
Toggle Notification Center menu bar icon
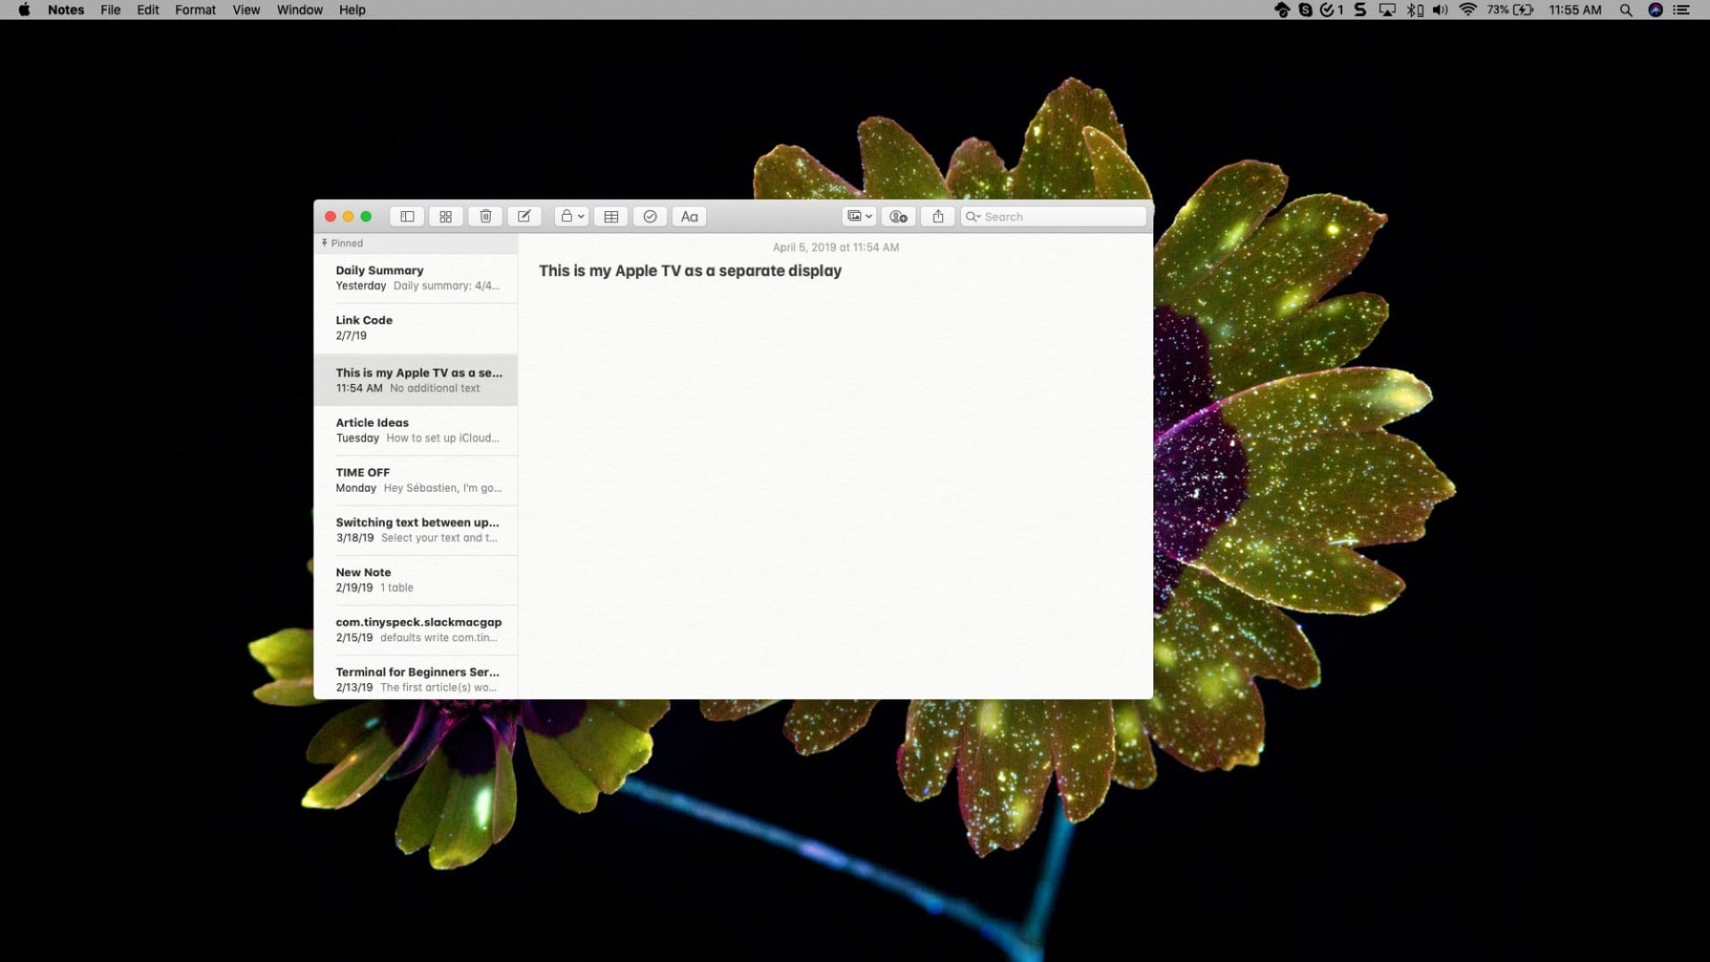point(1681,10)
